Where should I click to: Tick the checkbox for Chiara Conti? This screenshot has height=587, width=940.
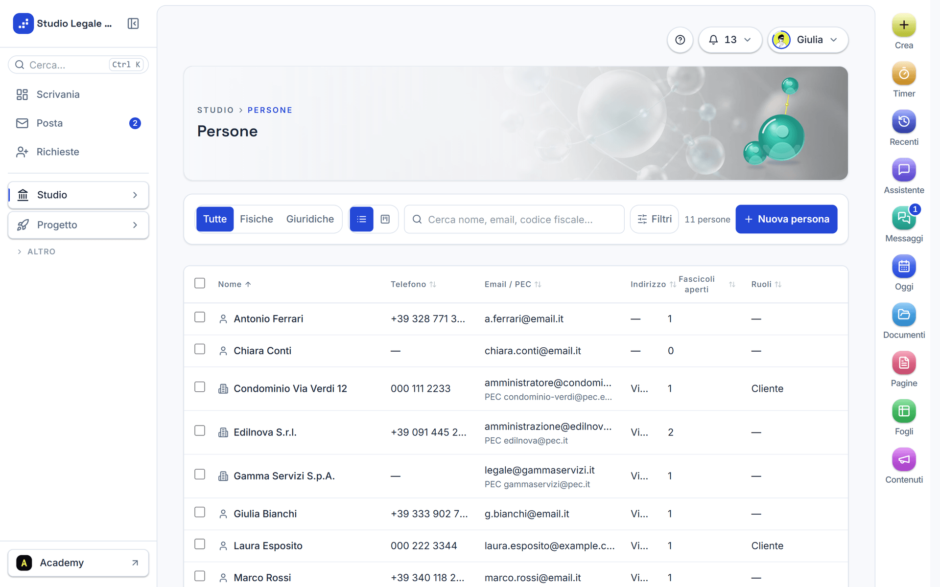[200, 349]
